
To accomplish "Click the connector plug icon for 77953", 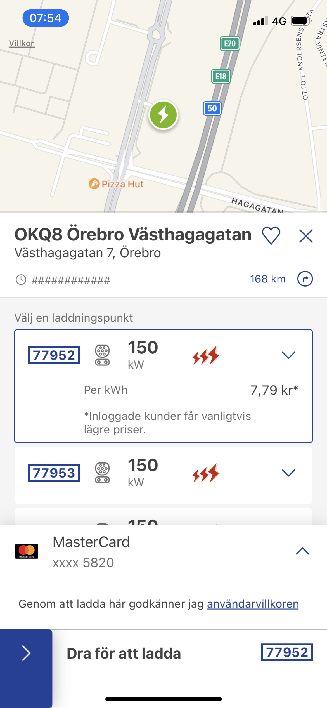I will click(102, 473).
